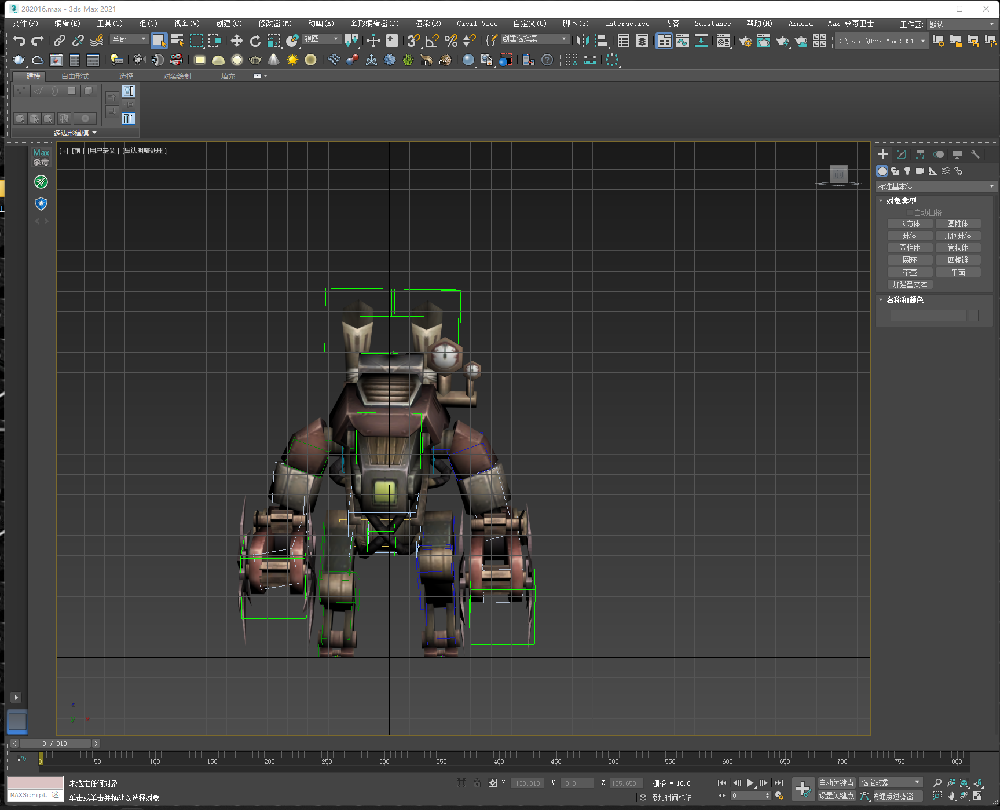Click the Align tool icon
Image resolution: width=1000 pixels, height=810 pixels.
point(602,41)
